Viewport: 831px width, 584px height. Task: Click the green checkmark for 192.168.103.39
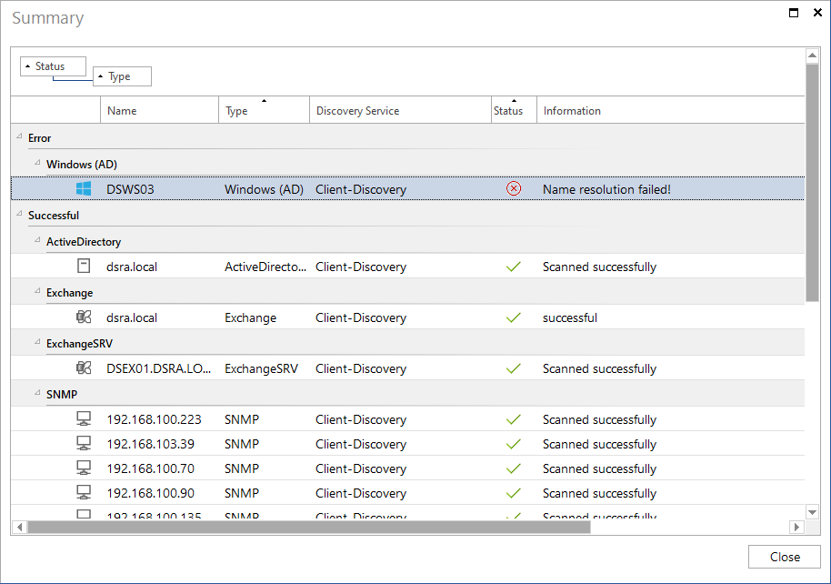tap(514, 444)
